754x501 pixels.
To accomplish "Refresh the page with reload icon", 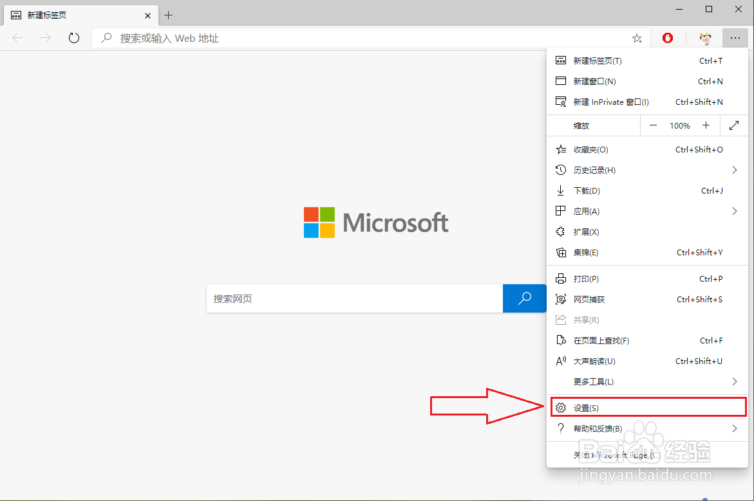I will (x=73, y=38).
